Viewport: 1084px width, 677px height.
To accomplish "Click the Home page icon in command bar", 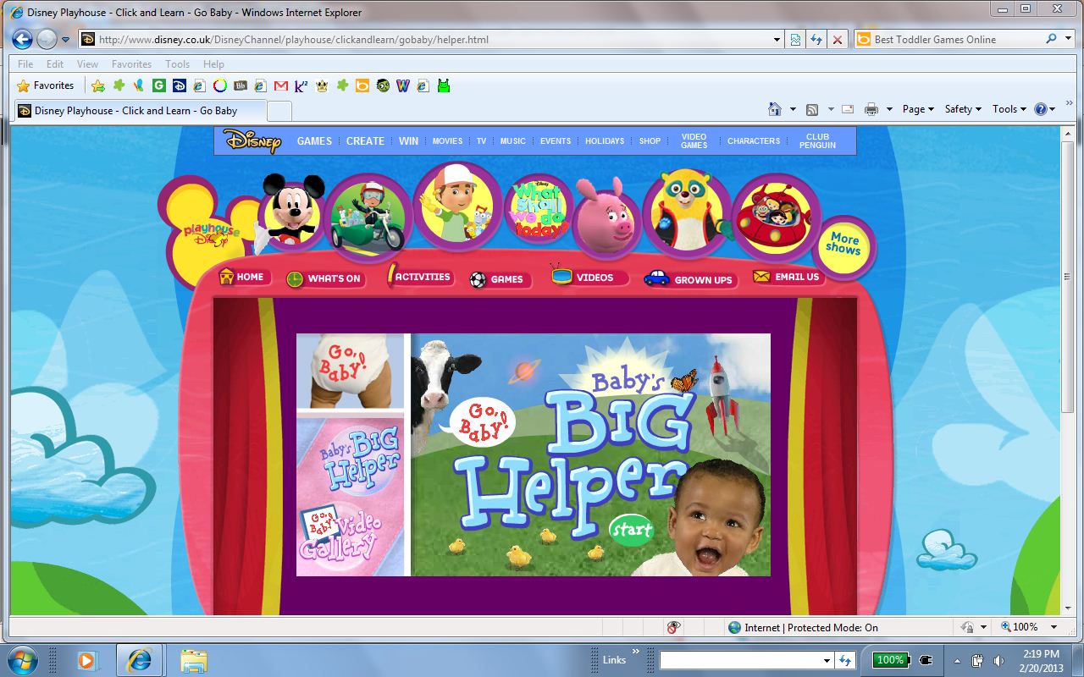I will (x=774, y=109).
